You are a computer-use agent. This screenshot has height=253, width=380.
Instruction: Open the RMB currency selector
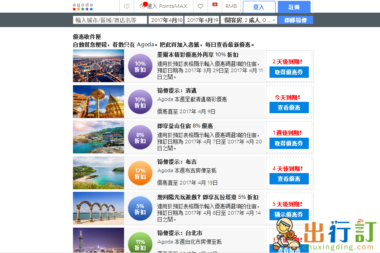tap(231, 6)
